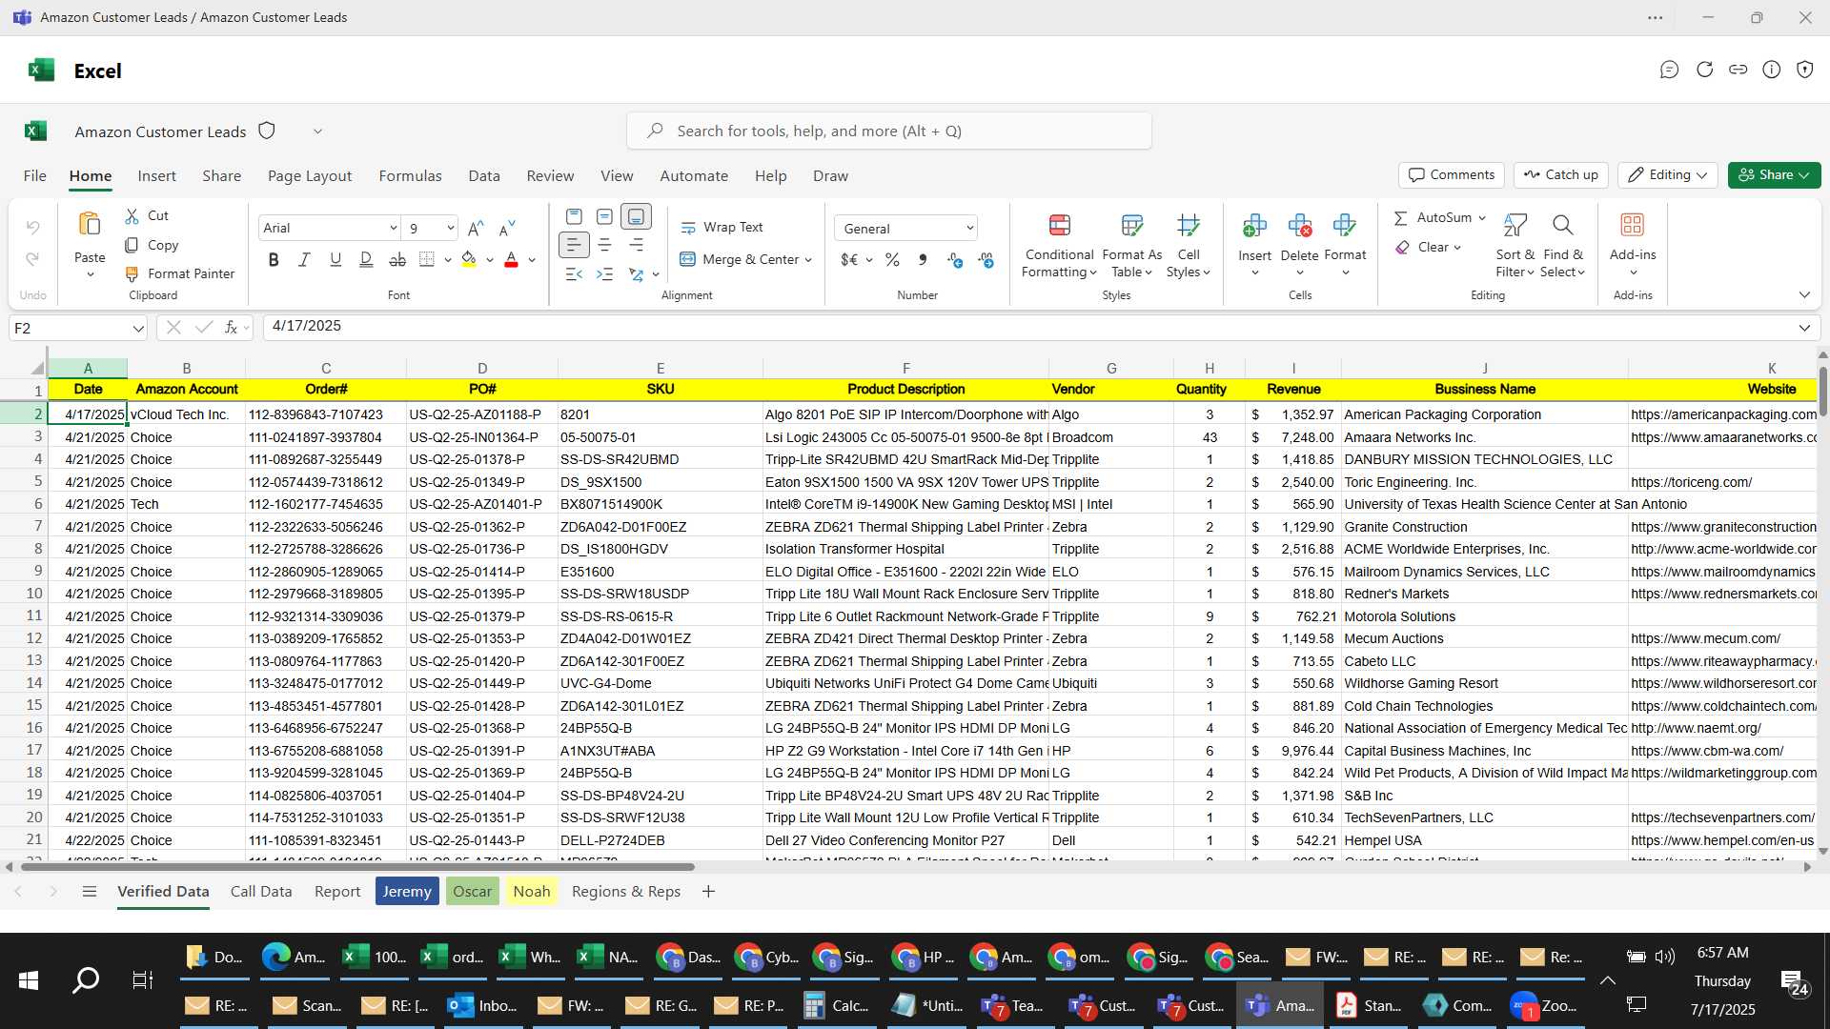This screenshot has width=1830, height=1029.
Task: Open font name dropdown Arial
Action: tap(392, 229)
